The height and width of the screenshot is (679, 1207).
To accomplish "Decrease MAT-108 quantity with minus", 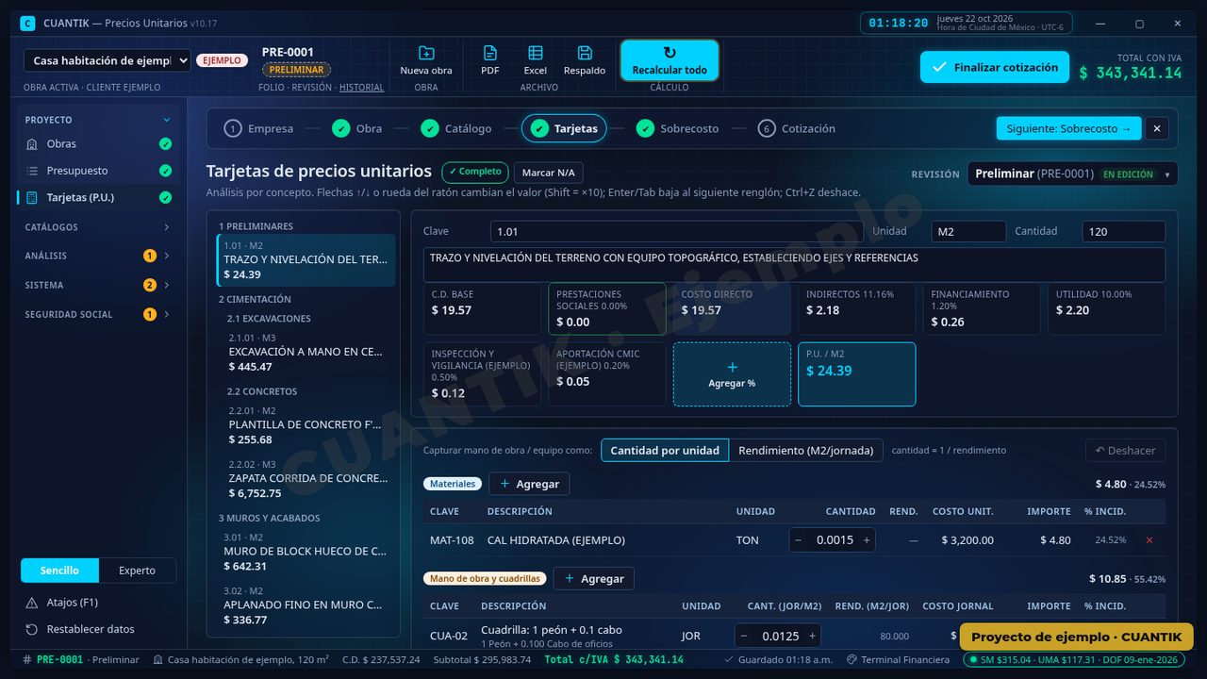I will [x=799, y=540].
